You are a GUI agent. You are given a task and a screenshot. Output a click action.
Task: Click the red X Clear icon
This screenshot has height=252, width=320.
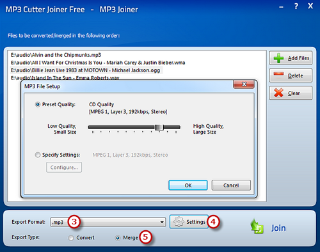point(278,93)
